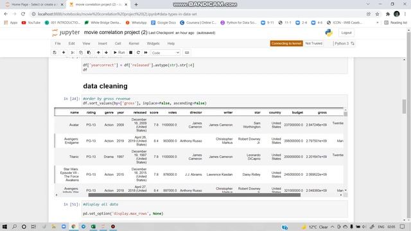Image resolution: width=411 pixels, height=231 pixels.
Task: Click the Not Trusted button
Action: [x=313, y=44]
